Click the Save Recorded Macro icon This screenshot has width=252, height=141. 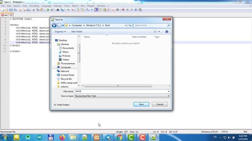point(140,10)
